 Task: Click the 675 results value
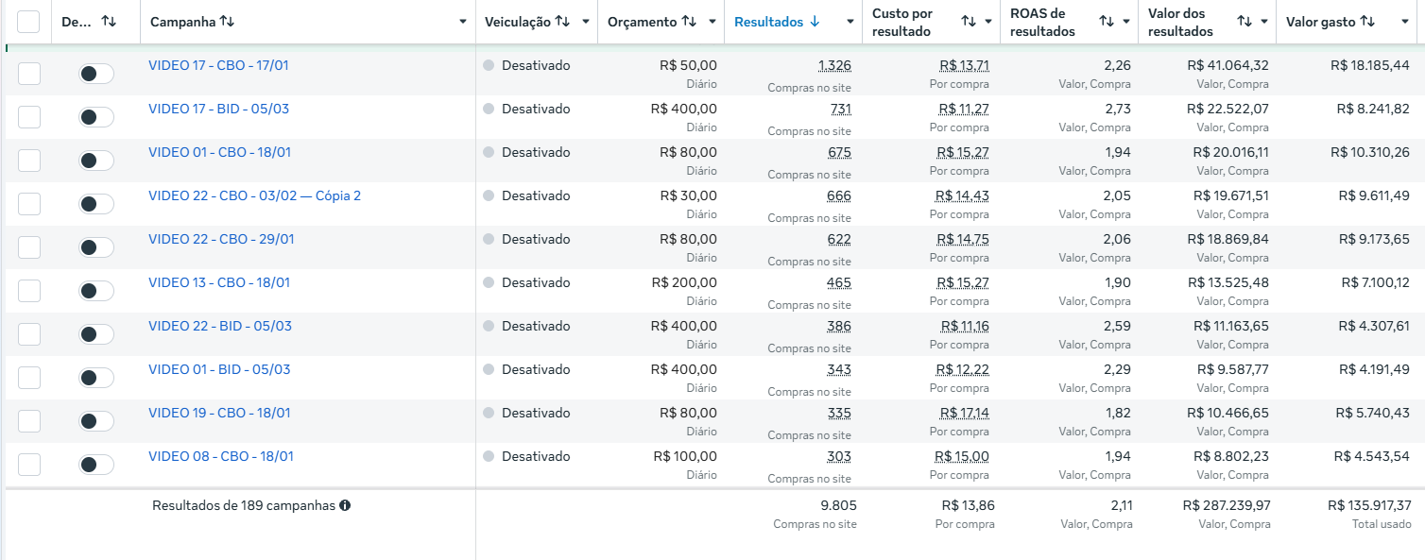(839, 153)
